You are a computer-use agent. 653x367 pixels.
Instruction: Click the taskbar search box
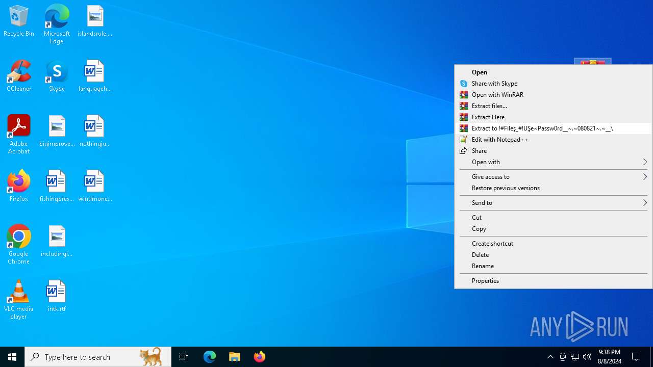click(98, 357)
